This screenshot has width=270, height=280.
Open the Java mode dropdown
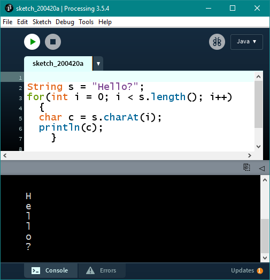tap(246, 42)
